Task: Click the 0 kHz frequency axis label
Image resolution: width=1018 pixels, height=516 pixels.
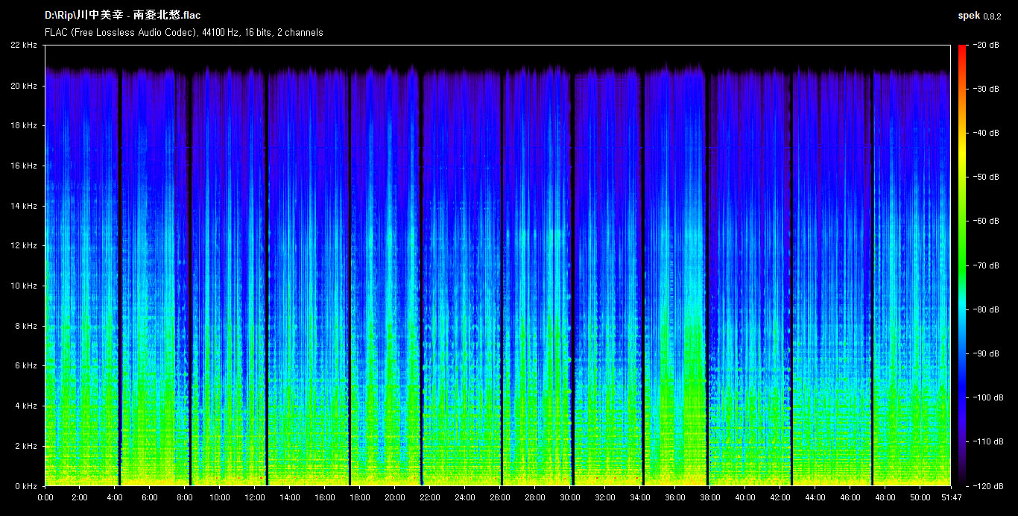Action: pos(26,485)
